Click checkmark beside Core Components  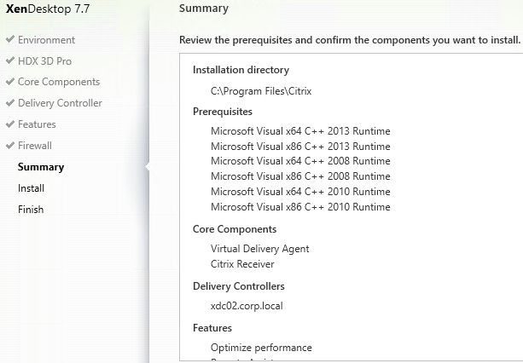[10, 81]
